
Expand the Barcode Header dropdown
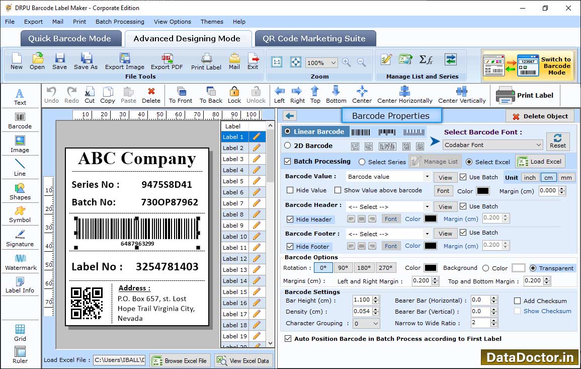427,206
